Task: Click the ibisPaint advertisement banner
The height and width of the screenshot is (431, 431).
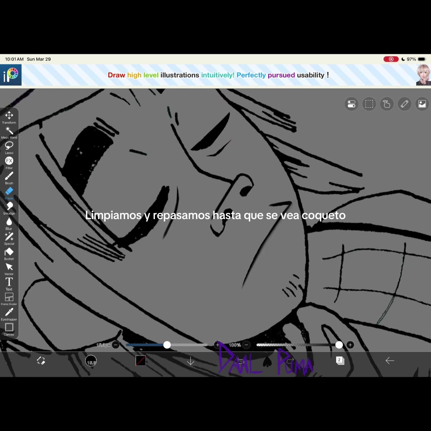Action: [215, 75]
